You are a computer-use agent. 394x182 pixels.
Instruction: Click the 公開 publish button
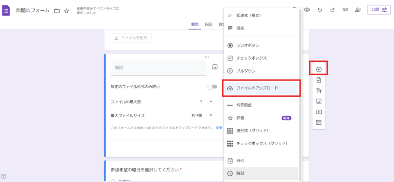(379, 10)
